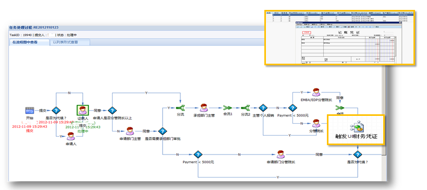Click the 分流 green split node
Image resolution: width=427 pixels, height=190 pixels.
click(180, 108)
